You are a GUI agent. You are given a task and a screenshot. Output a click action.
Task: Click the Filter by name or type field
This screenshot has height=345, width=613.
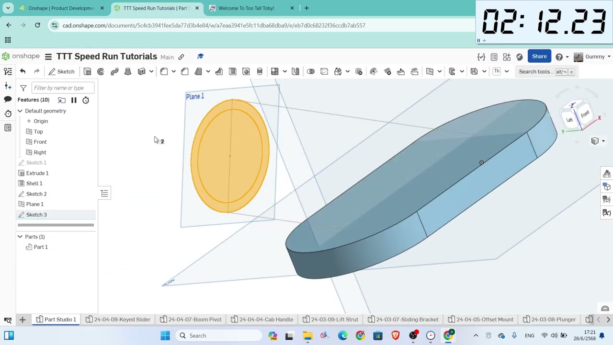tap(63, 88)
